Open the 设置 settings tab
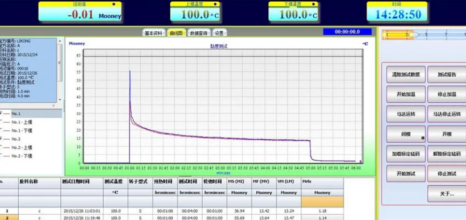The width and height of the screenshot is (466, 220). [x=219, y=33]
